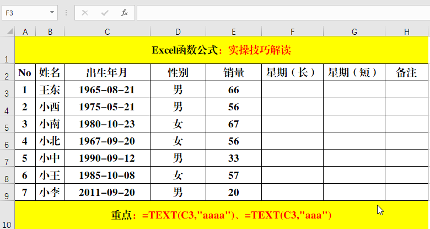Click the Cancel (X) icon in formula bar
430x229 pixels.
[x=85, y=13]
